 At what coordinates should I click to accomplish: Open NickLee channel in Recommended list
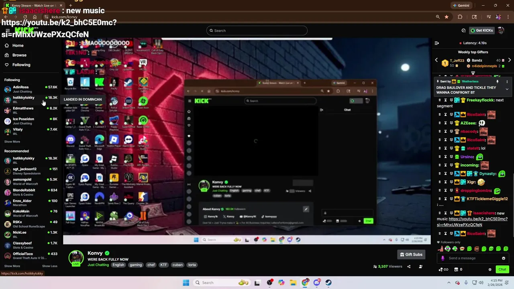[x=31, y=234]
